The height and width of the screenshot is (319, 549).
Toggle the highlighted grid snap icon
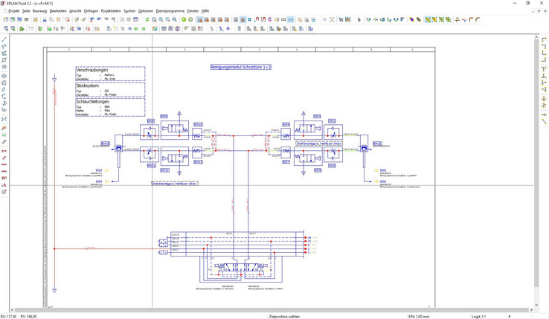243,19
